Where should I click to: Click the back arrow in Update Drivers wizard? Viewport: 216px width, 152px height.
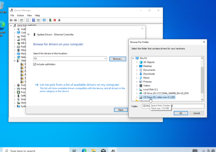point(29,35)
